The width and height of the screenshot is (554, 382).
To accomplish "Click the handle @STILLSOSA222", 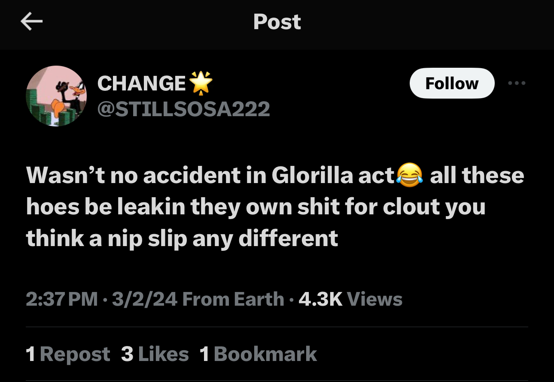I will [184, 109].
